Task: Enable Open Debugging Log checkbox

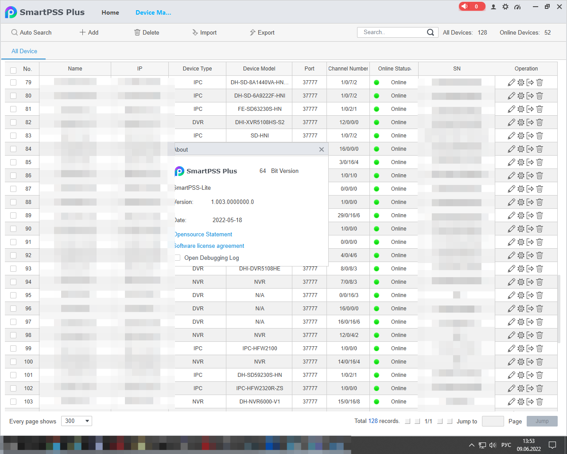Action: click(x=177, y=258)
